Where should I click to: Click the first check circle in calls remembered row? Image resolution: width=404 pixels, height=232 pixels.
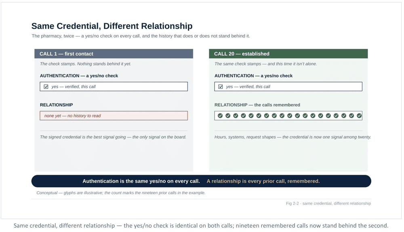[x=220, y=116]
